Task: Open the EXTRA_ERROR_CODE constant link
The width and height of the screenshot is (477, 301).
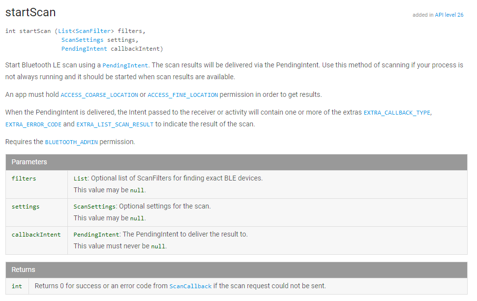Action: pyautogui.click(x=33, y=124)
